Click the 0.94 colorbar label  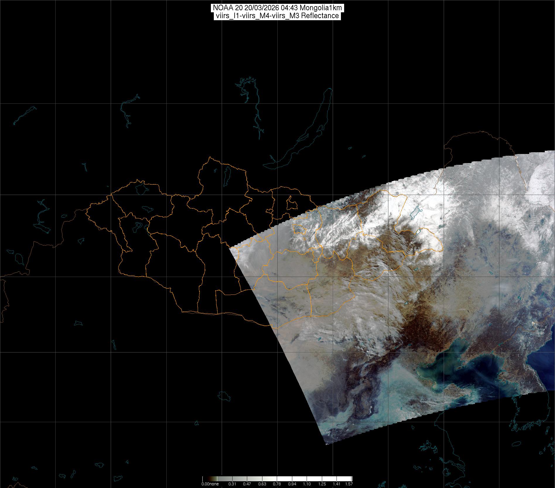tap(292, 484)
